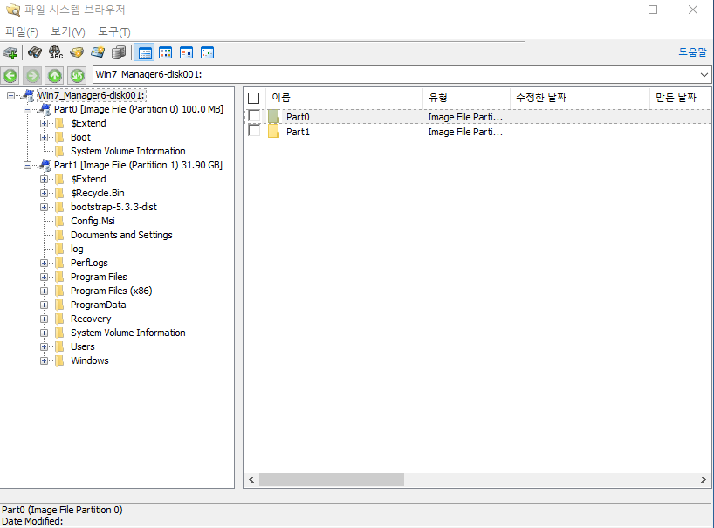This screenshot has width=714, height=528.
Task: Click the add drive icon with green plus
Action: click(10, 52)
